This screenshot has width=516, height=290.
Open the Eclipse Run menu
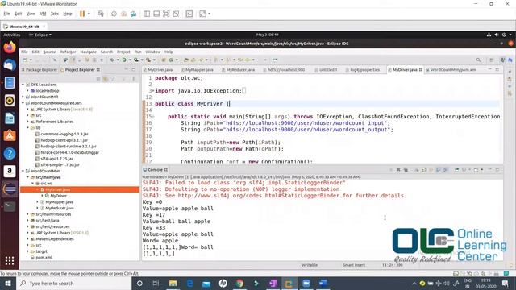click(x=138, y=52)
